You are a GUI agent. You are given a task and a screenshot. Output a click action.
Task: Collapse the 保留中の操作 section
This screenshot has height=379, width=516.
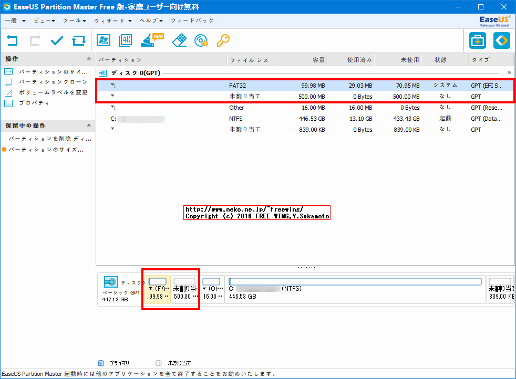pos(88,125)
